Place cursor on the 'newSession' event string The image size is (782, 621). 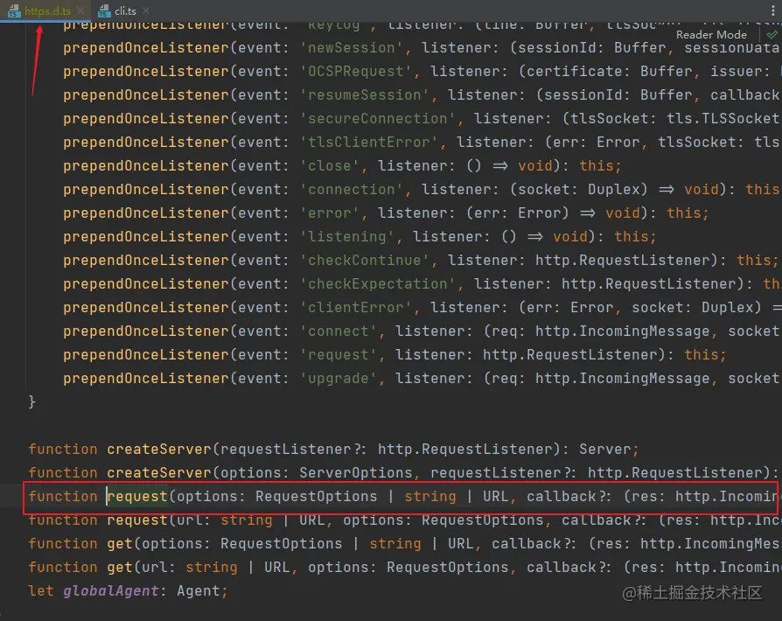pyautogui.click(x=352, y=47)
